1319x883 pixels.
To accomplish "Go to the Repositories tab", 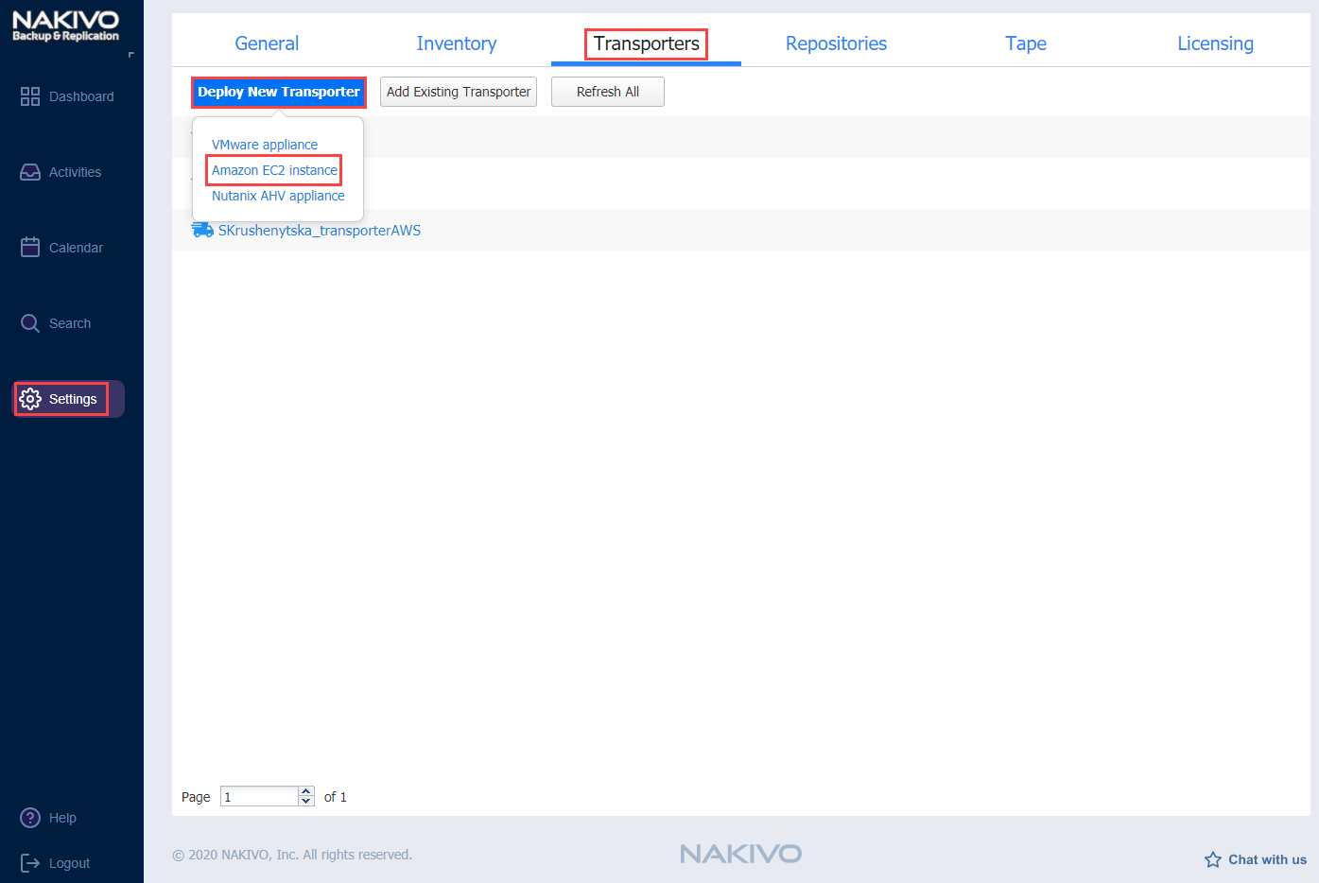I will click(836, 43).
